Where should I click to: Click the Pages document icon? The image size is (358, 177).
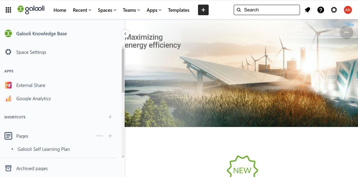[x=8, y=136]
